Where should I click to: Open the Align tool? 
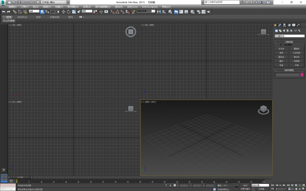click(164, 12)
